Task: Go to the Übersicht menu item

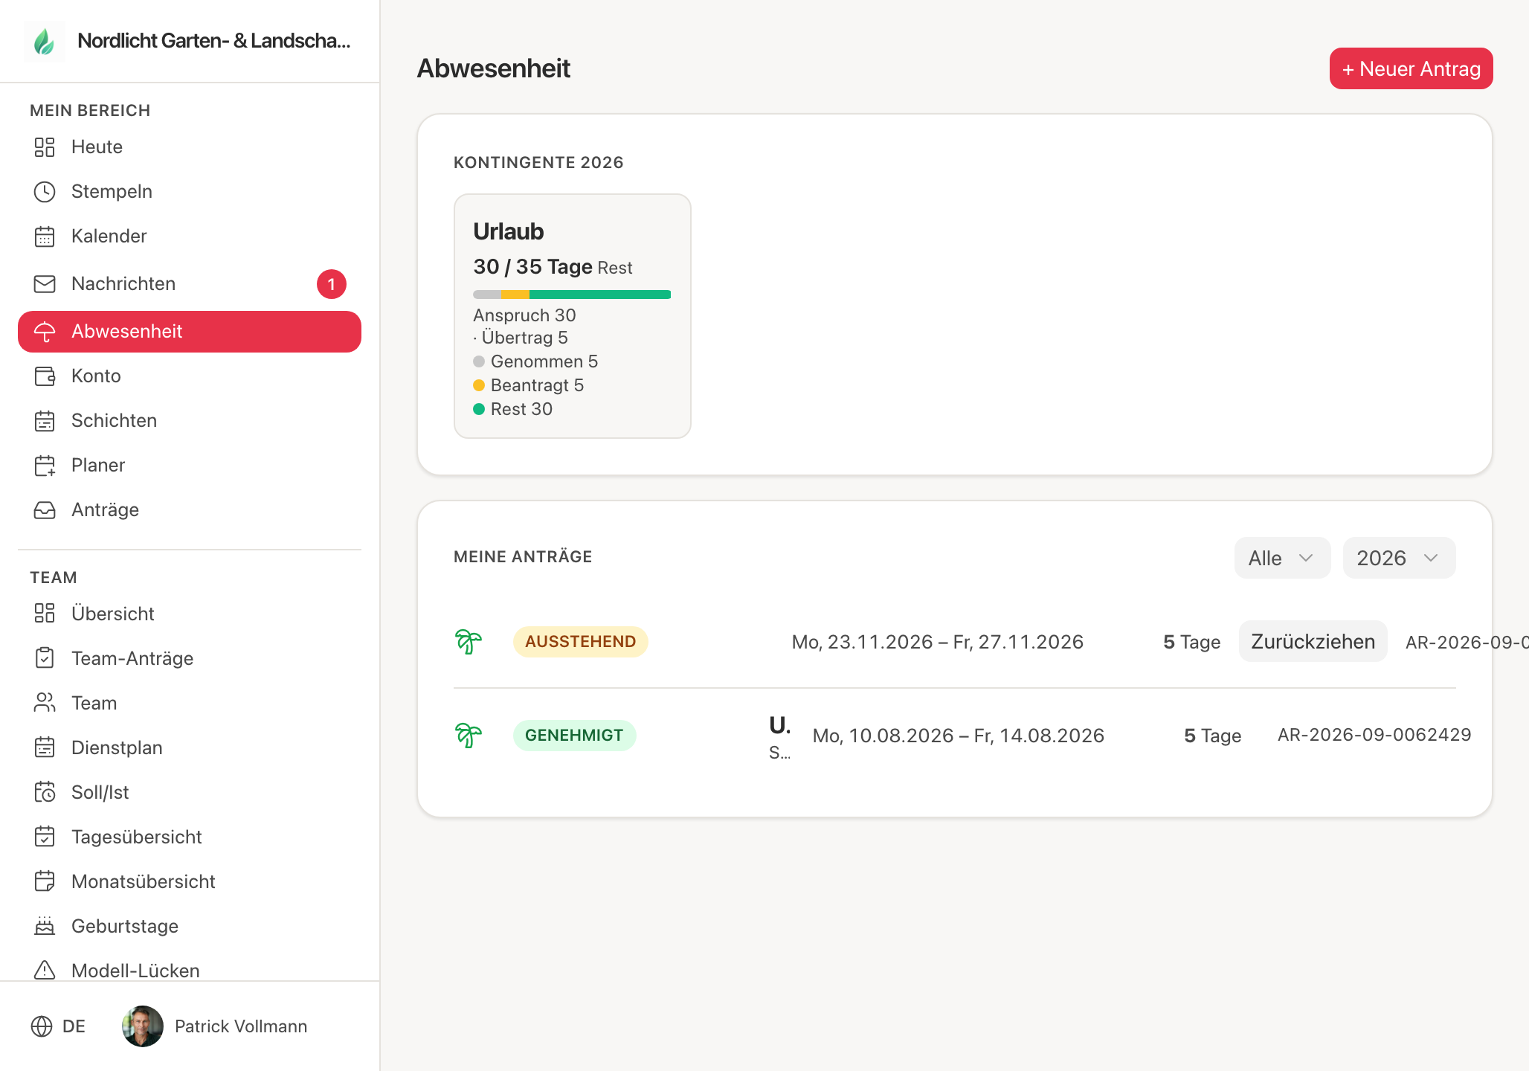Action: point(190,614)
